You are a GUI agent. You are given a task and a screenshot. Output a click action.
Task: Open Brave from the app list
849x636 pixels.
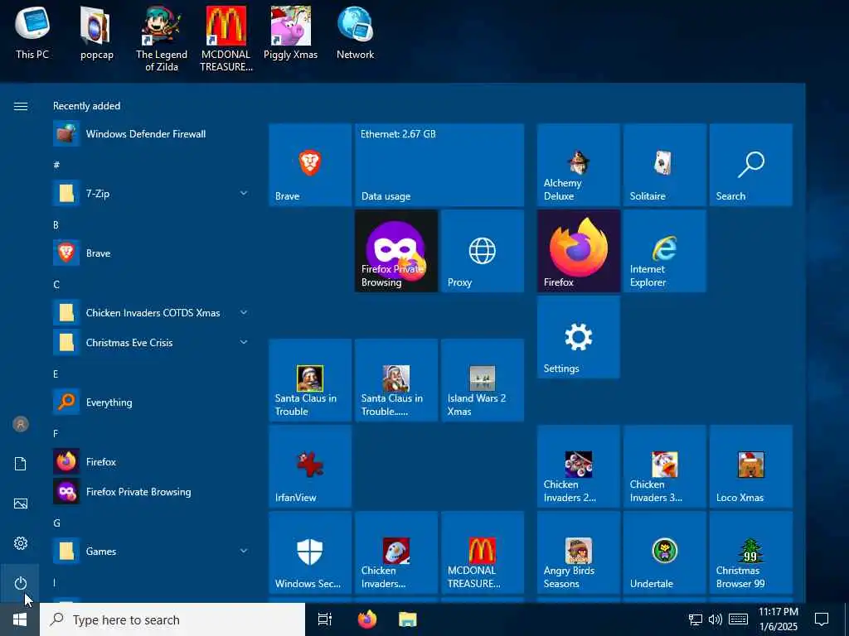[x=152, y=253]
